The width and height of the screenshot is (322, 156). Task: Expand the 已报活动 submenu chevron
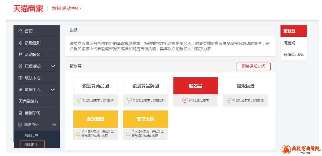pos(53,66)
